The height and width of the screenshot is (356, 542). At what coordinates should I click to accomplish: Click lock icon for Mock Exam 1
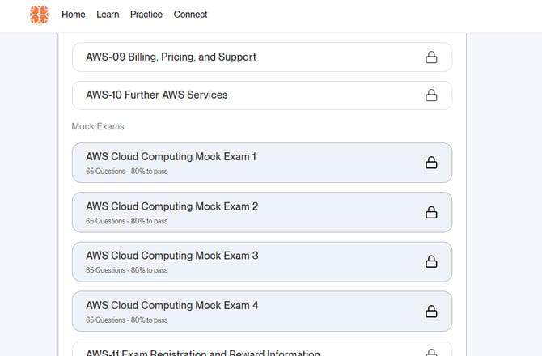point(431,163)
